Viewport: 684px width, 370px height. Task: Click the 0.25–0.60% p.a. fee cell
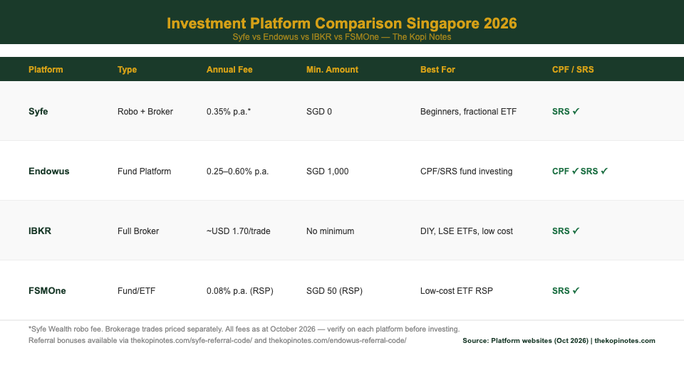click(238, 171)
